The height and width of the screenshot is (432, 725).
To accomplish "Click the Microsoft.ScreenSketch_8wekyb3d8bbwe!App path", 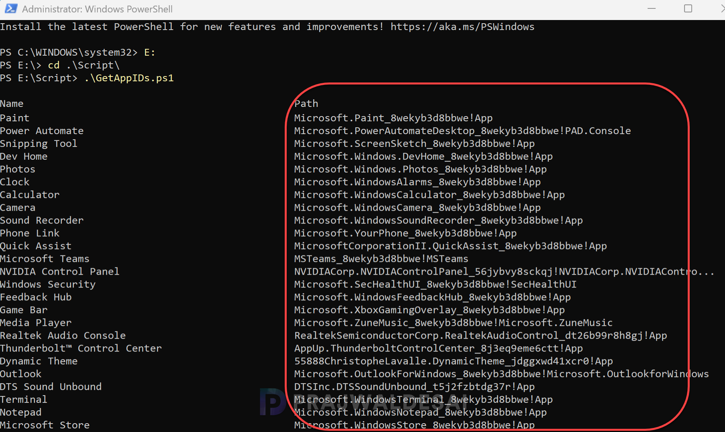I will click(415, 144).
